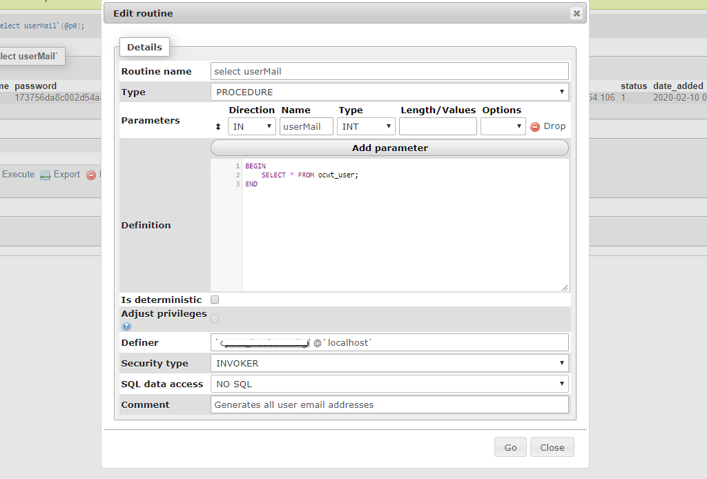Viewport: 707px width, 479px height.
Task: Open the SQL data access dropdown
Action: click(389, 384)
